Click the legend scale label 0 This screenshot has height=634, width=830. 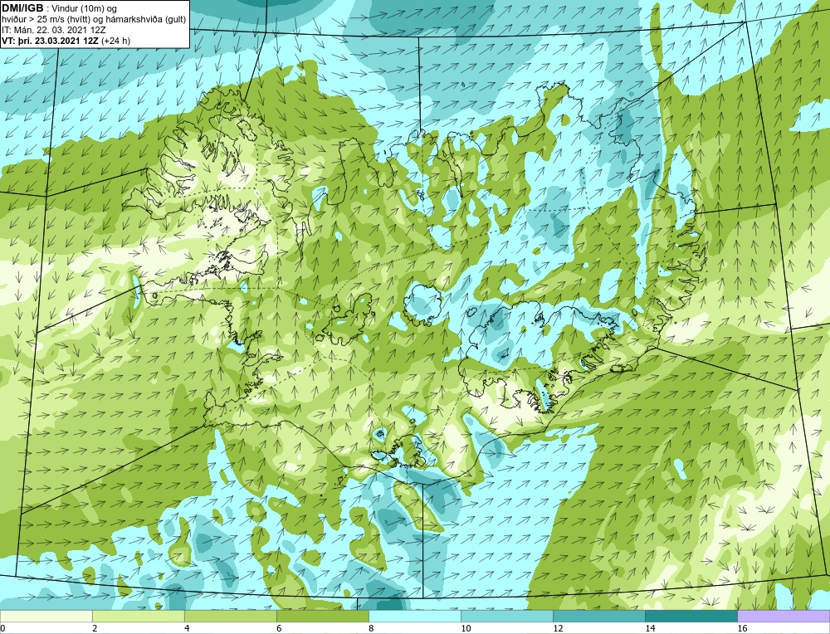(x=2, y=628)
